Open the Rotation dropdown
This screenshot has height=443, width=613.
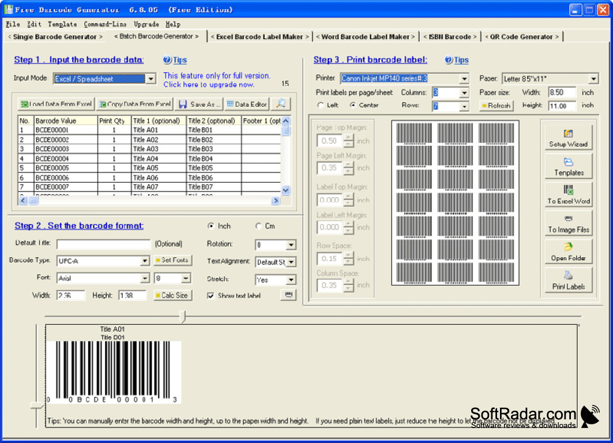291,245
